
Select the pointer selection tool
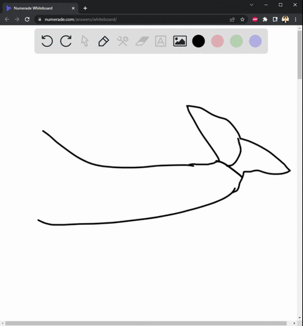point(85,41)
